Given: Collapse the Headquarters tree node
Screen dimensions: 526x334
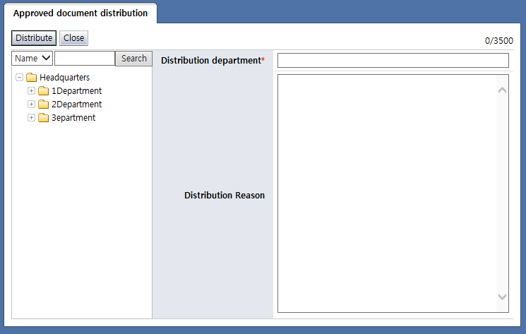Looking at the screenshot, I should tap(19, 78).
